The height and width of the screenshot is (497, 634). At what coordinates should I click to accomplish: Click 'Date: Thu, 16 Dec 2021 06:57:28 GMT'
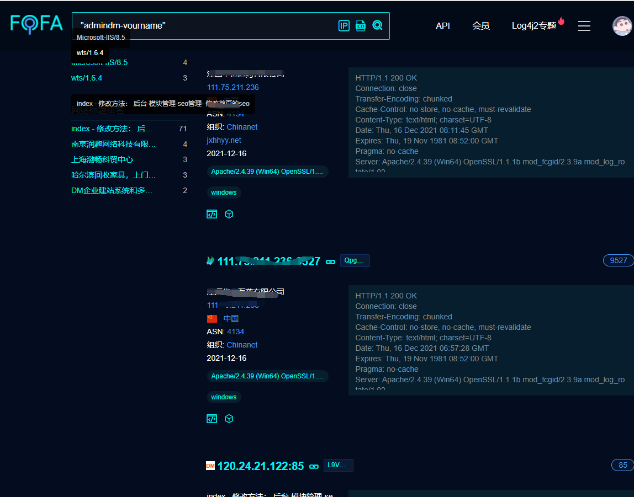422,348
